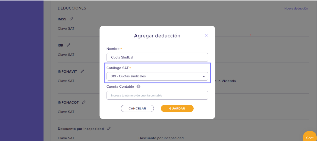Image resolution: width=317 pixels, height=141 pixels.
Task: Click the Catálogo SAT label
Action: (117, 68)
